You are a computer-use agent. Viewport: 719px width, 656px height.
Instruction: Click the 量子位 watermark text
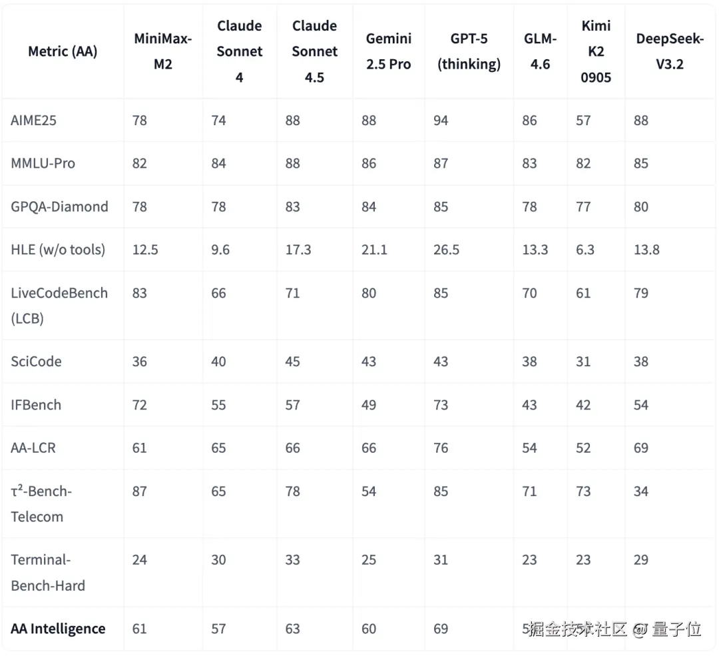click(676, 629)
